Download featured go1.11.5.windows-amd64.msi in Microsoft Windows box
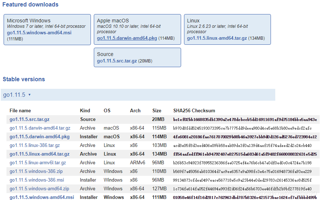This screenshot has width=320, height=200. click(39, 33)
